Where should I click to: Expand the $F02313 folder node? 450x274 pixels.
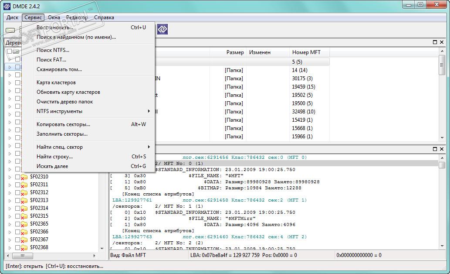(x=10, y=201)
